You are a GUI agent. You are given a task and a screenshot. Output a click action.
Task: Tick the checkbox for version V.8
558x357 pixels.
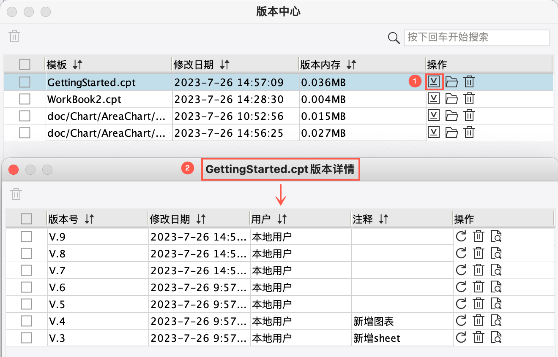26,254
